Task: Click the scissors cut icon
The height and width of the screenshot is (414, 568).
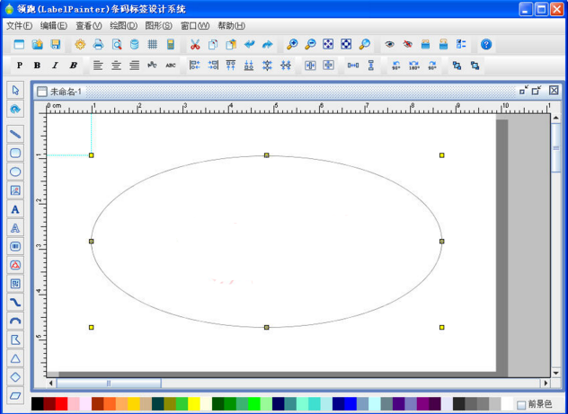Action: pos(195,45)
